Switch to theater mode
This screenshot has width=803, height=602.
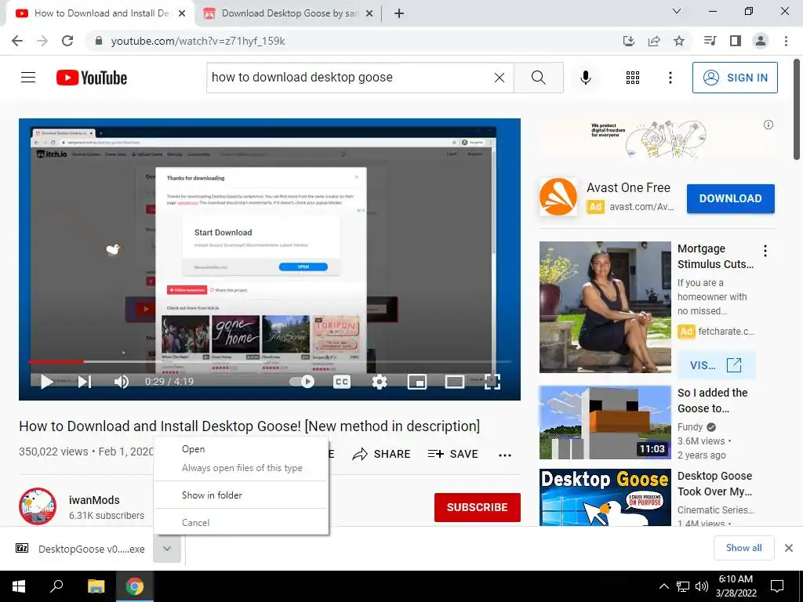tap(454, 382)
